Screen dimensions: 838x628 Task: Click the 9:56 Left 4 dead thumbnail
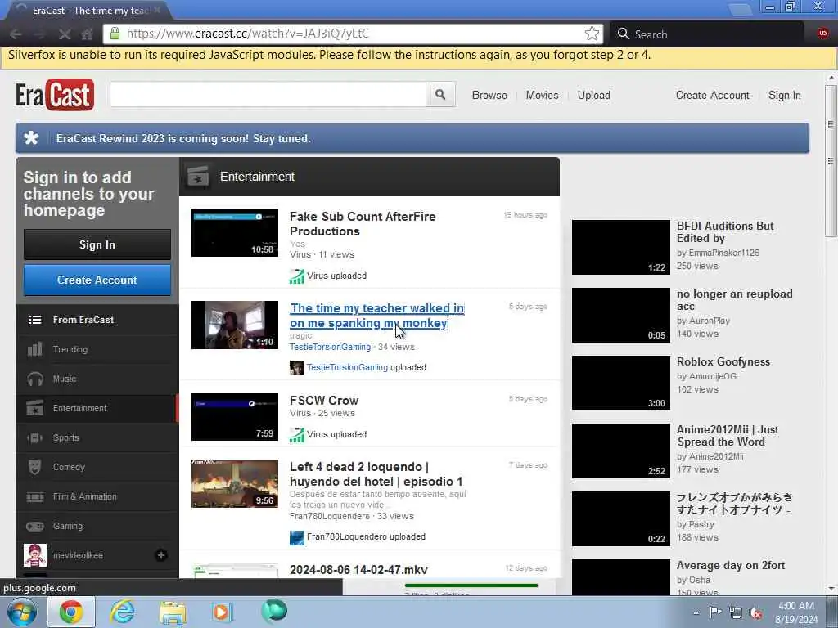[235, 484]
